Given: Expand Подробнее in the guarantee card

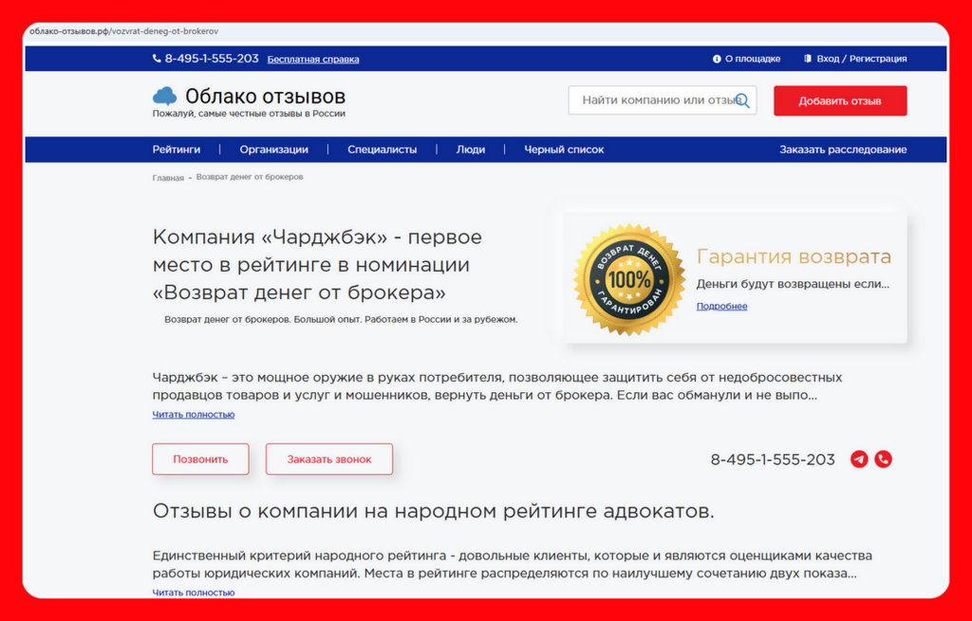Looking at the screenshot, I should click(x=721, y=307).
